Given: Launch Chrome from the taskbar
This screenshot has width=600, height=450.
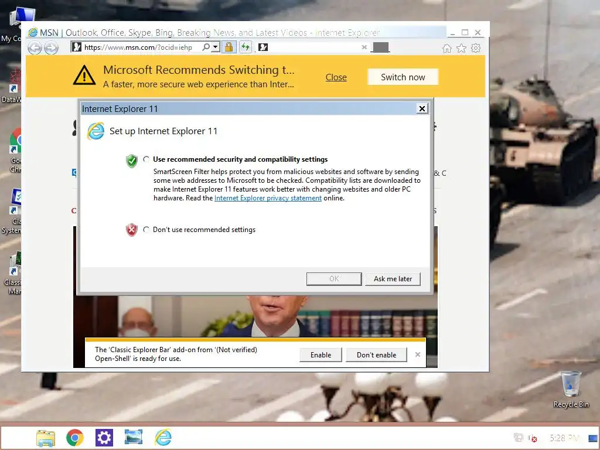Looking at the screenshot, I should [75, 438].
